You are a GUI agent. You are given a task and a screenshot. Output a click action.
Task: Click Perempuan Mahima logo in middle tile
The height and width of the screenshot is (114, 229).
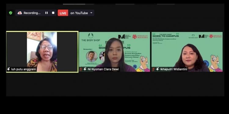[x=140, y=37]
